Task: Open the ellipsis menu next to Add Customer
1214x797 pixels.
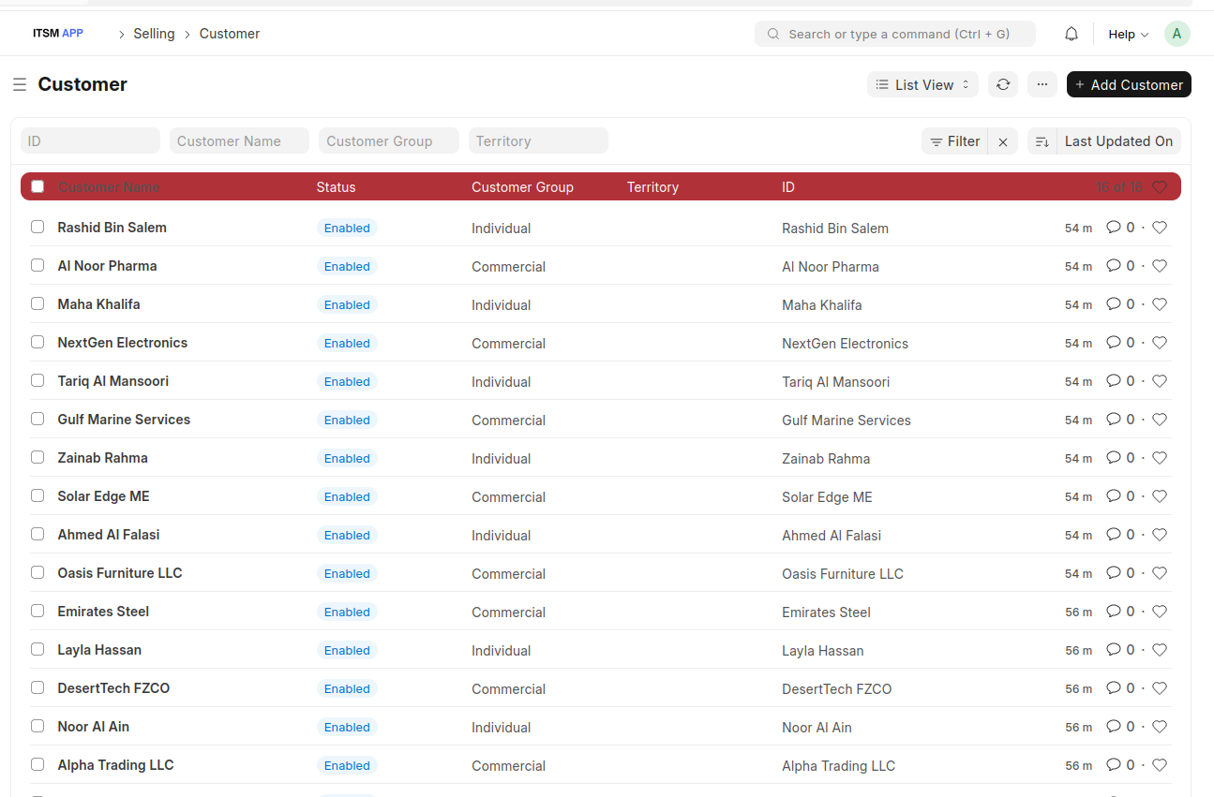Action: pyautogui.click(x=1042, y=84)
